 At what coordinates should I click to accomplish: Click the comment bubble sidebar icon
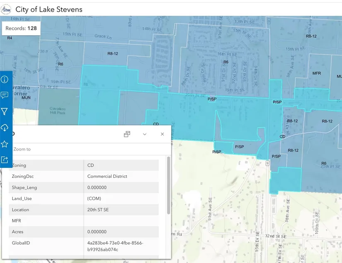pyautogui.click(x=5, y=96)
